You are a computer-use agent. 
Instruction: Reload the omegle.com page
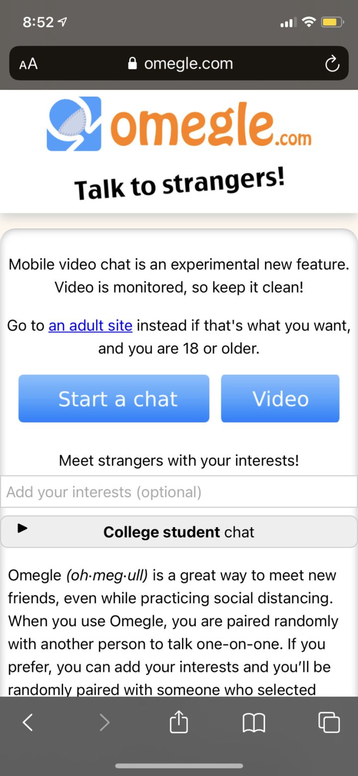click(332, 64)
